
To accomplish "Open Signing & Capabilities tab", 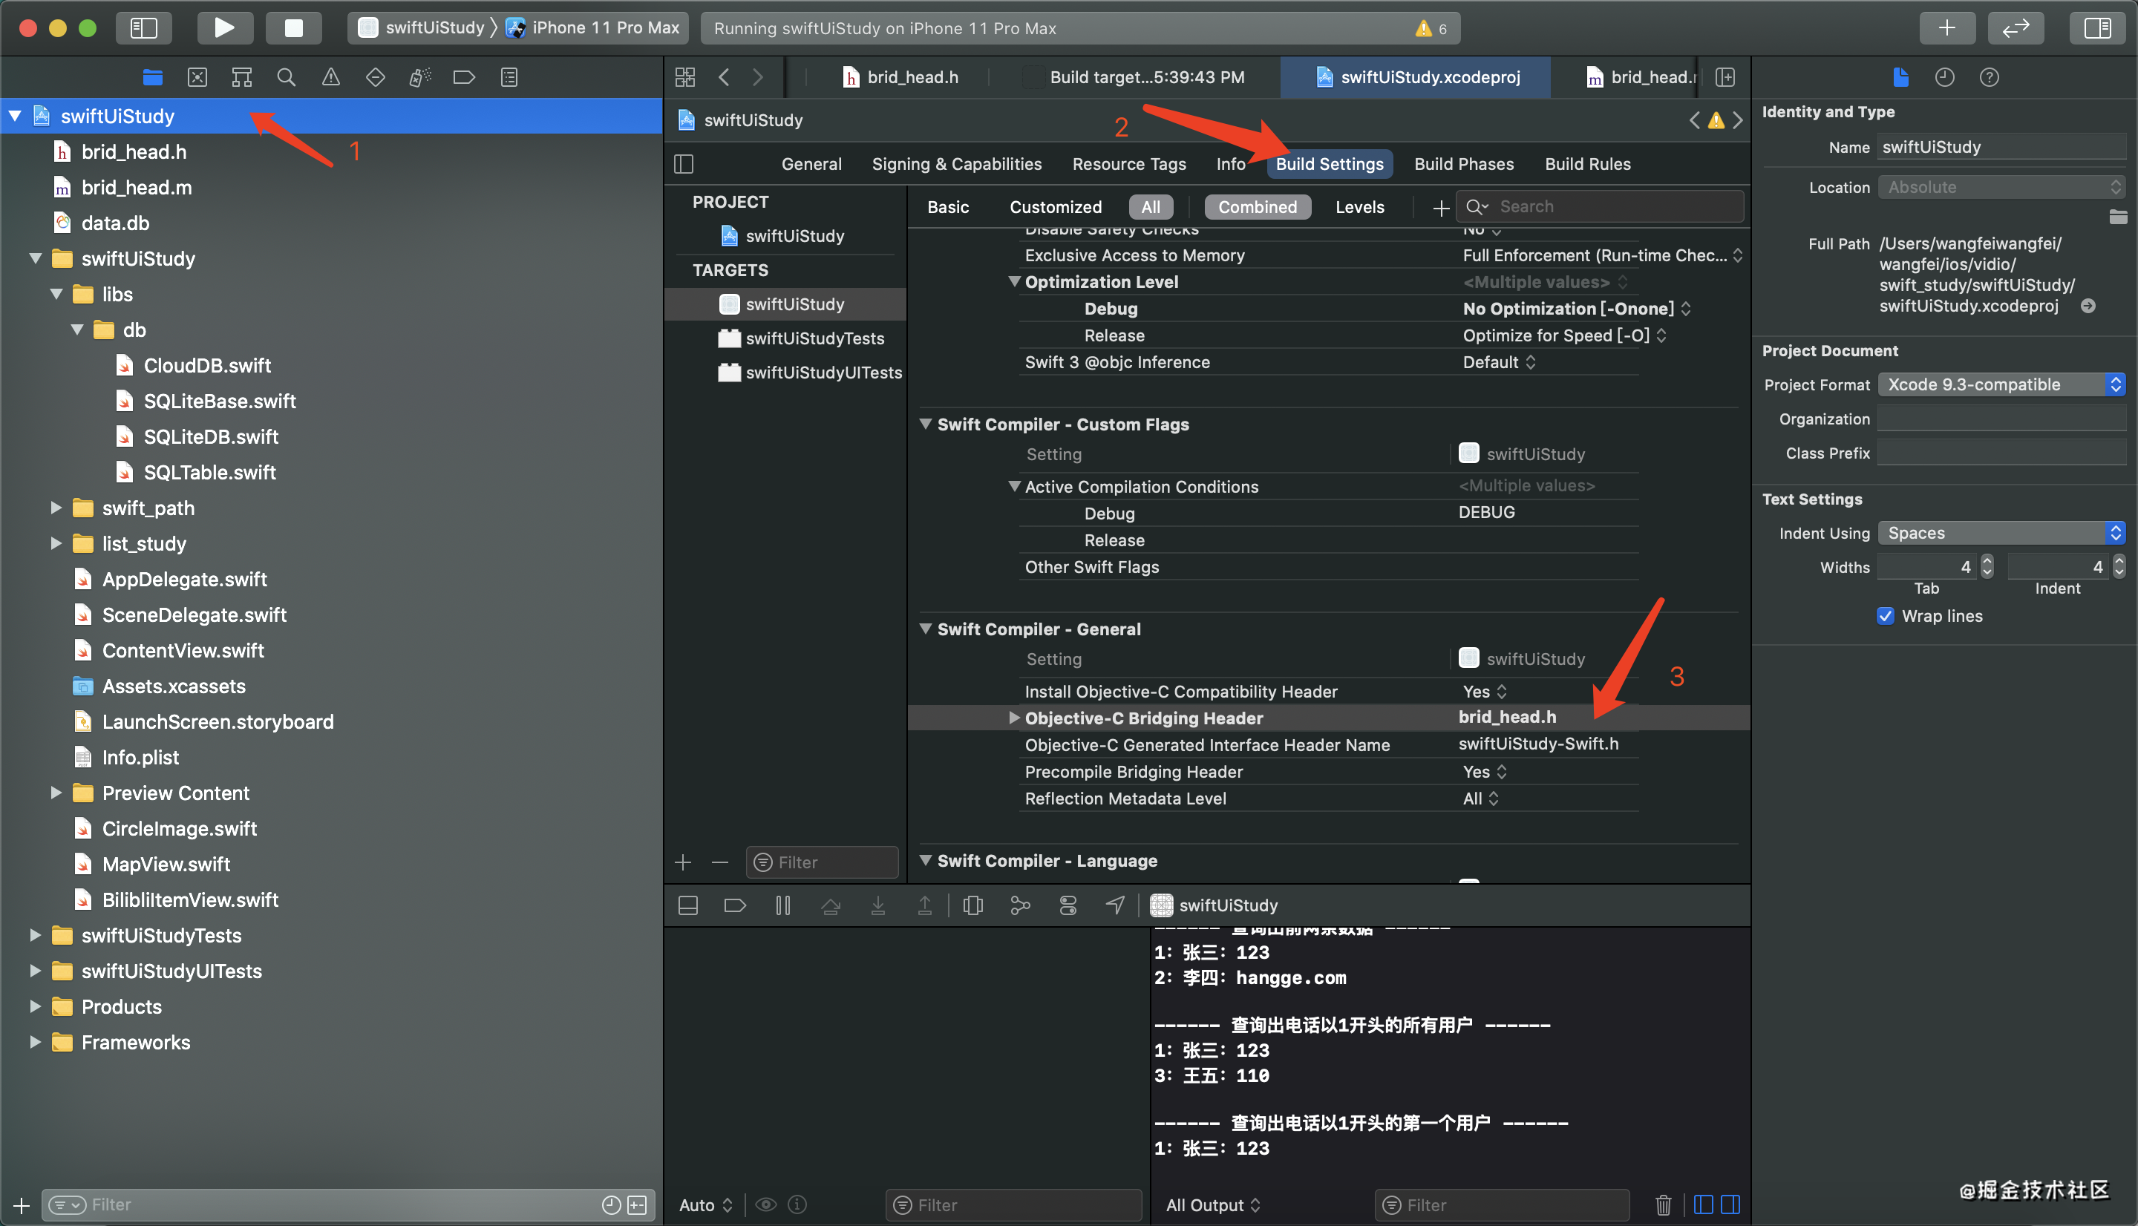I will (957, 164).
